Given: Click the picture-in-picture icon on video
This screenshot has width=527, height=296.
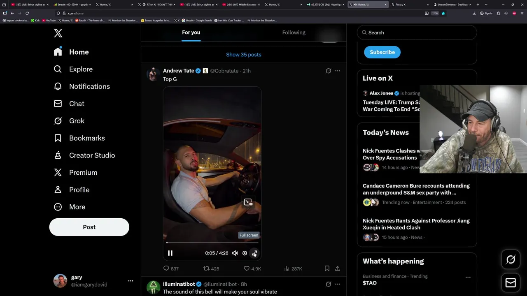Looking at the screenshot, I should tap(248, 202).
